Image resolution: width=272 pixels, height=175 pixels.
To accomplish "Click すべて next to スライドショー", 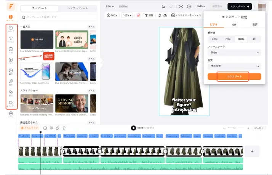I will click(x=91, y=91).
